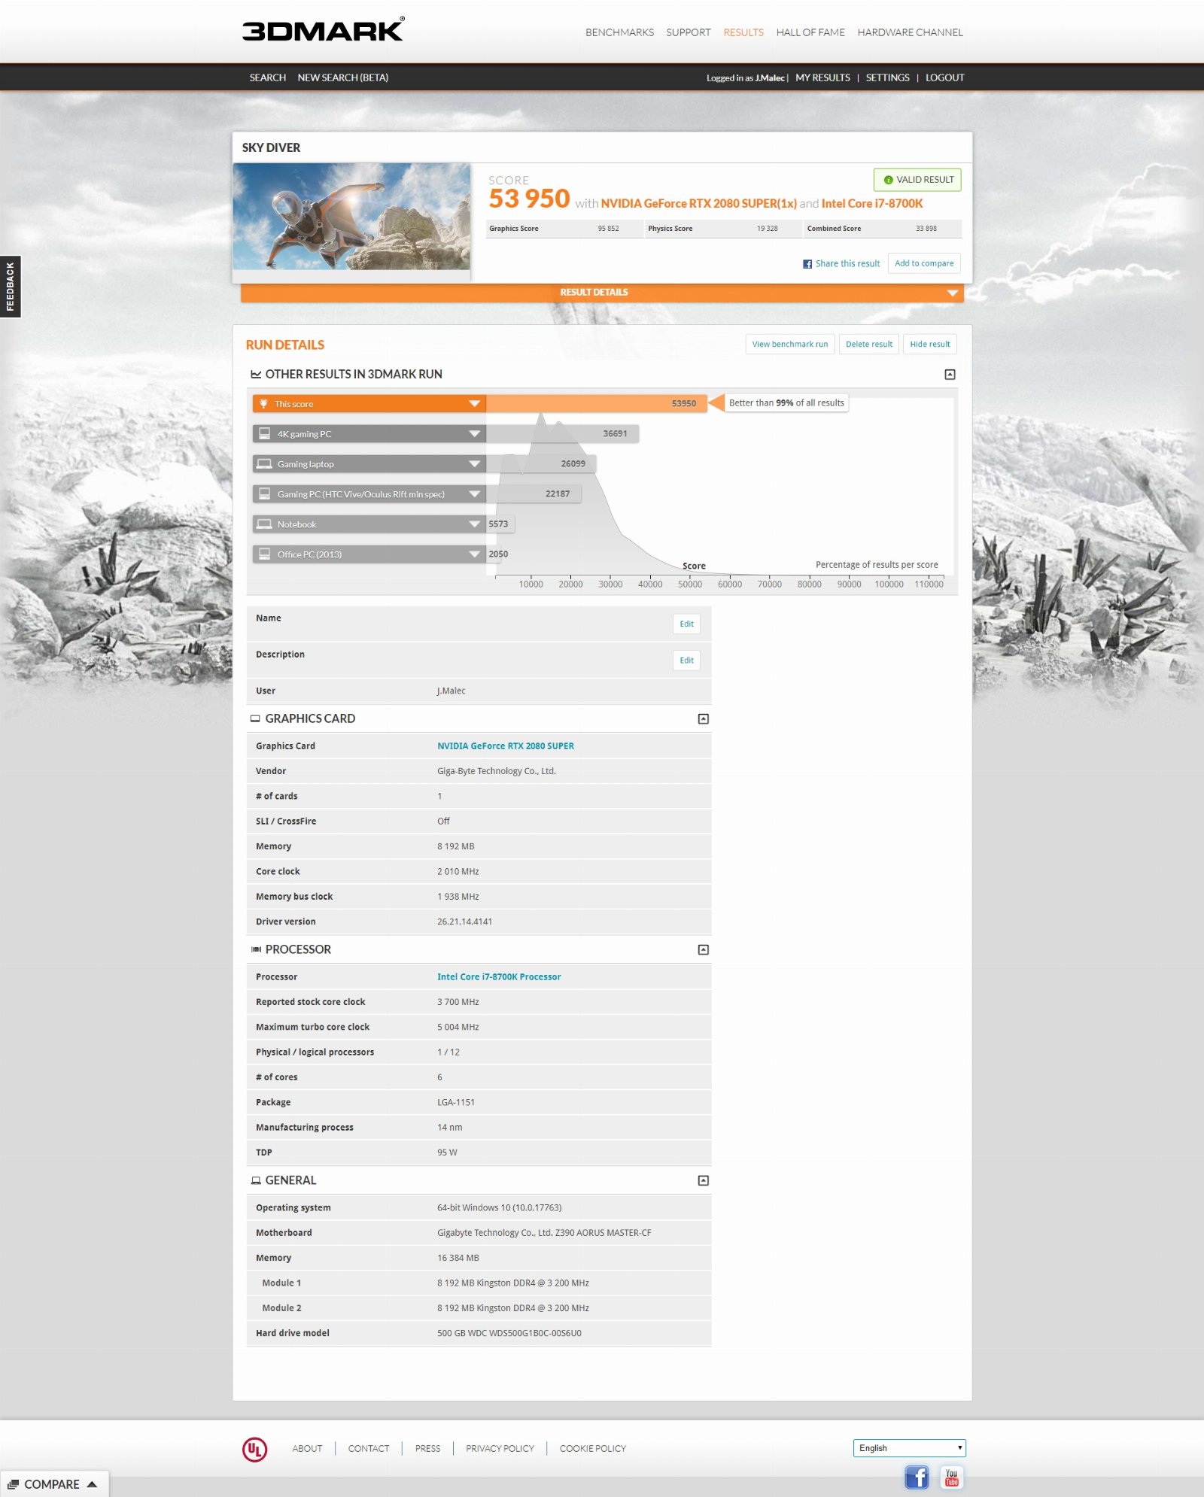The image size is (1204, 1497).
Task: Click the laptop icon beside Notebook
Action: pyautogui.click(x=264, y=524)
